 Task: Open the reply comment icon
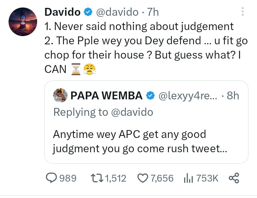[52, 178]
